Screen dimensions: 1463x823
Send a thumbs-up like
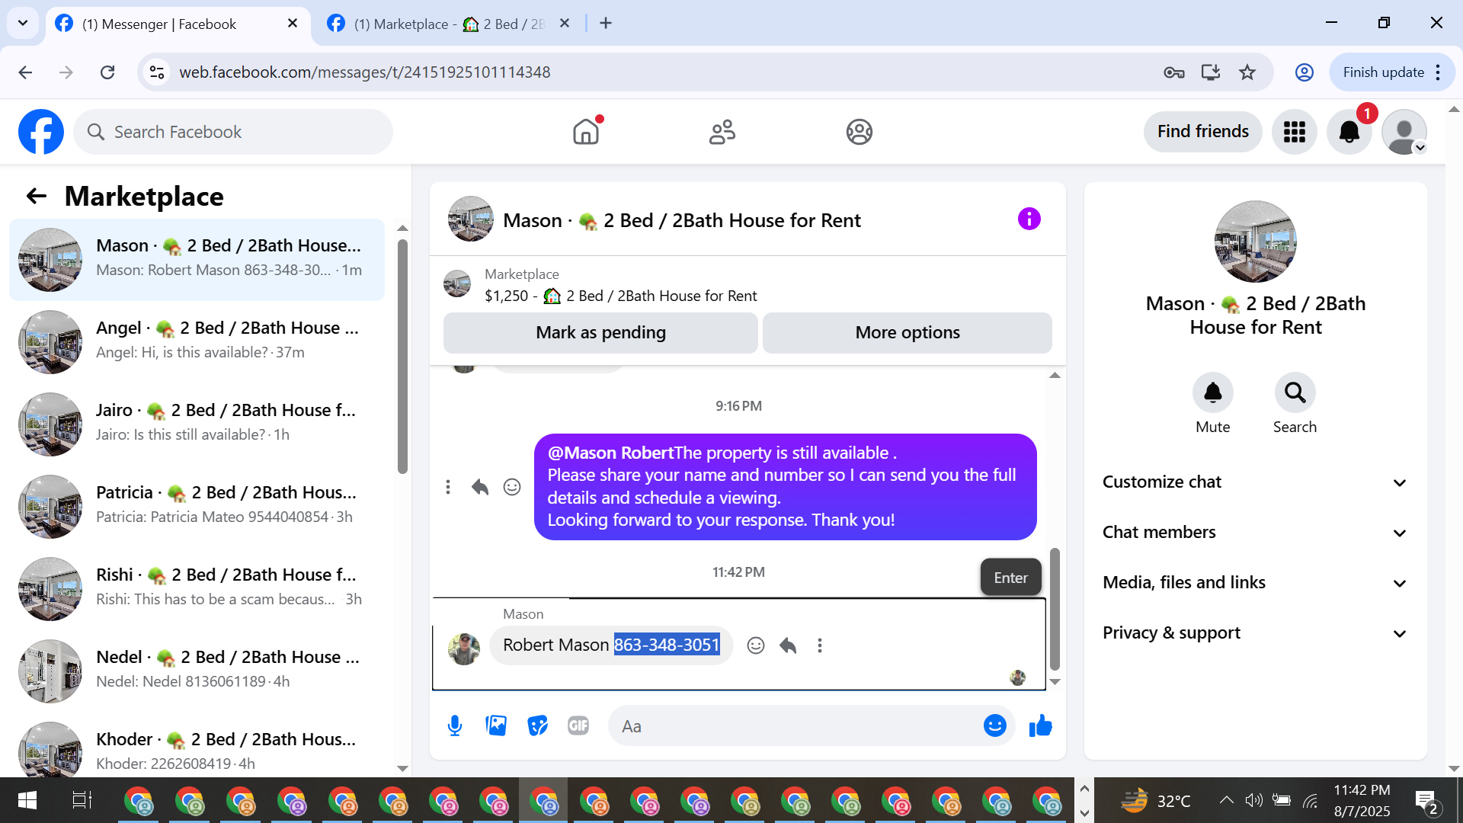pos(1040,725)
